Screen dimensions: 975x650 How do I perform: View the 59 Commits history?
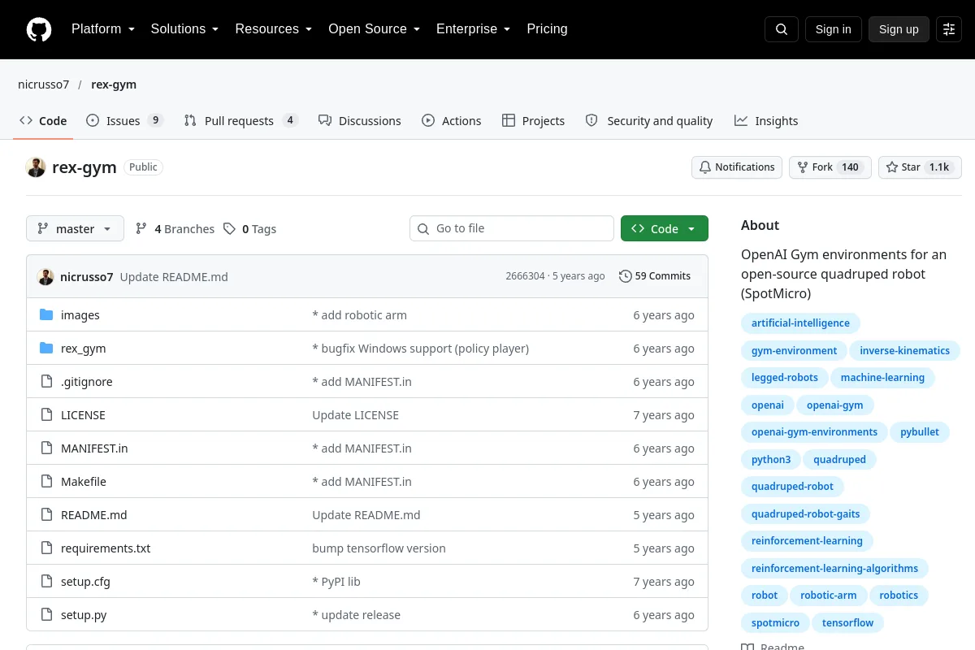[655, 276]
